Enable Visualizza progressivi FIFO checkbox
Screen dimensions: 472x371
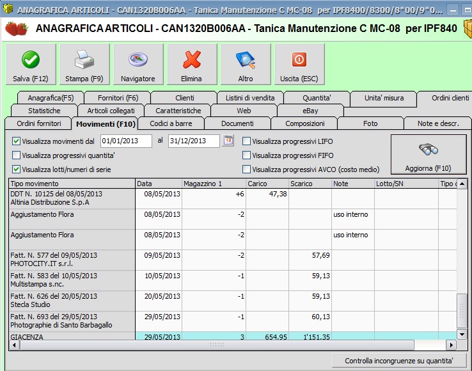coord(246,155)
